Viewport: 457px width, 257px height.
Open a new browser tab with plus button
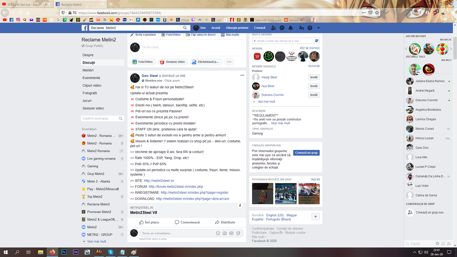[111, 4]
